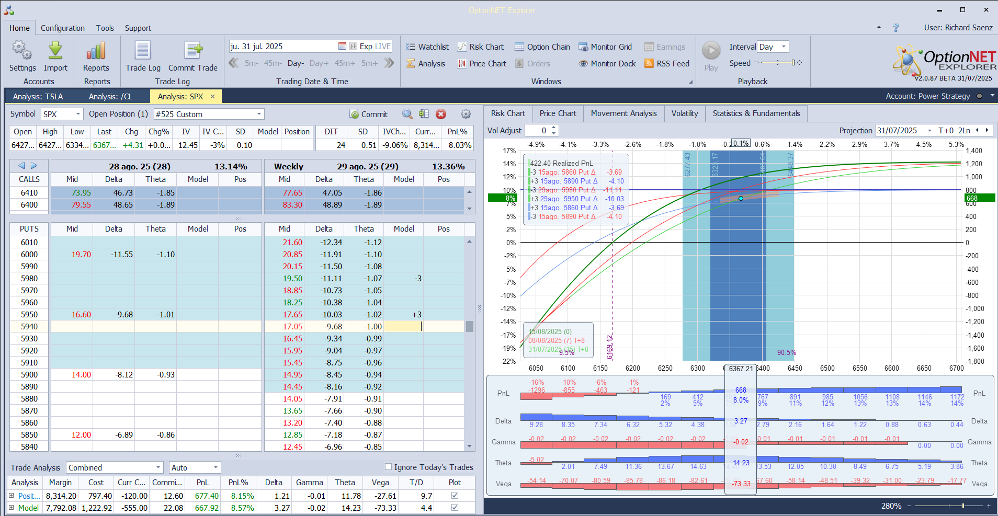Image resolution: width=998 pixels, height=516 pixels.
Task: Open the gear options icon
Action: tap(466, 114)
